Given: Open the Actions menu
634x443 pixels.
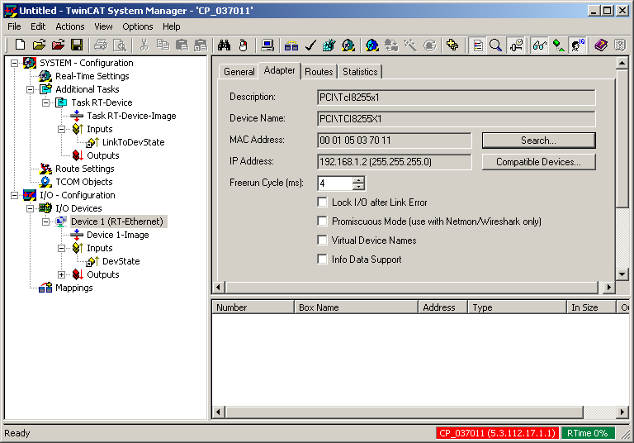Looking at the screenshot, I should pyautogui.click(x=70, y=26).
